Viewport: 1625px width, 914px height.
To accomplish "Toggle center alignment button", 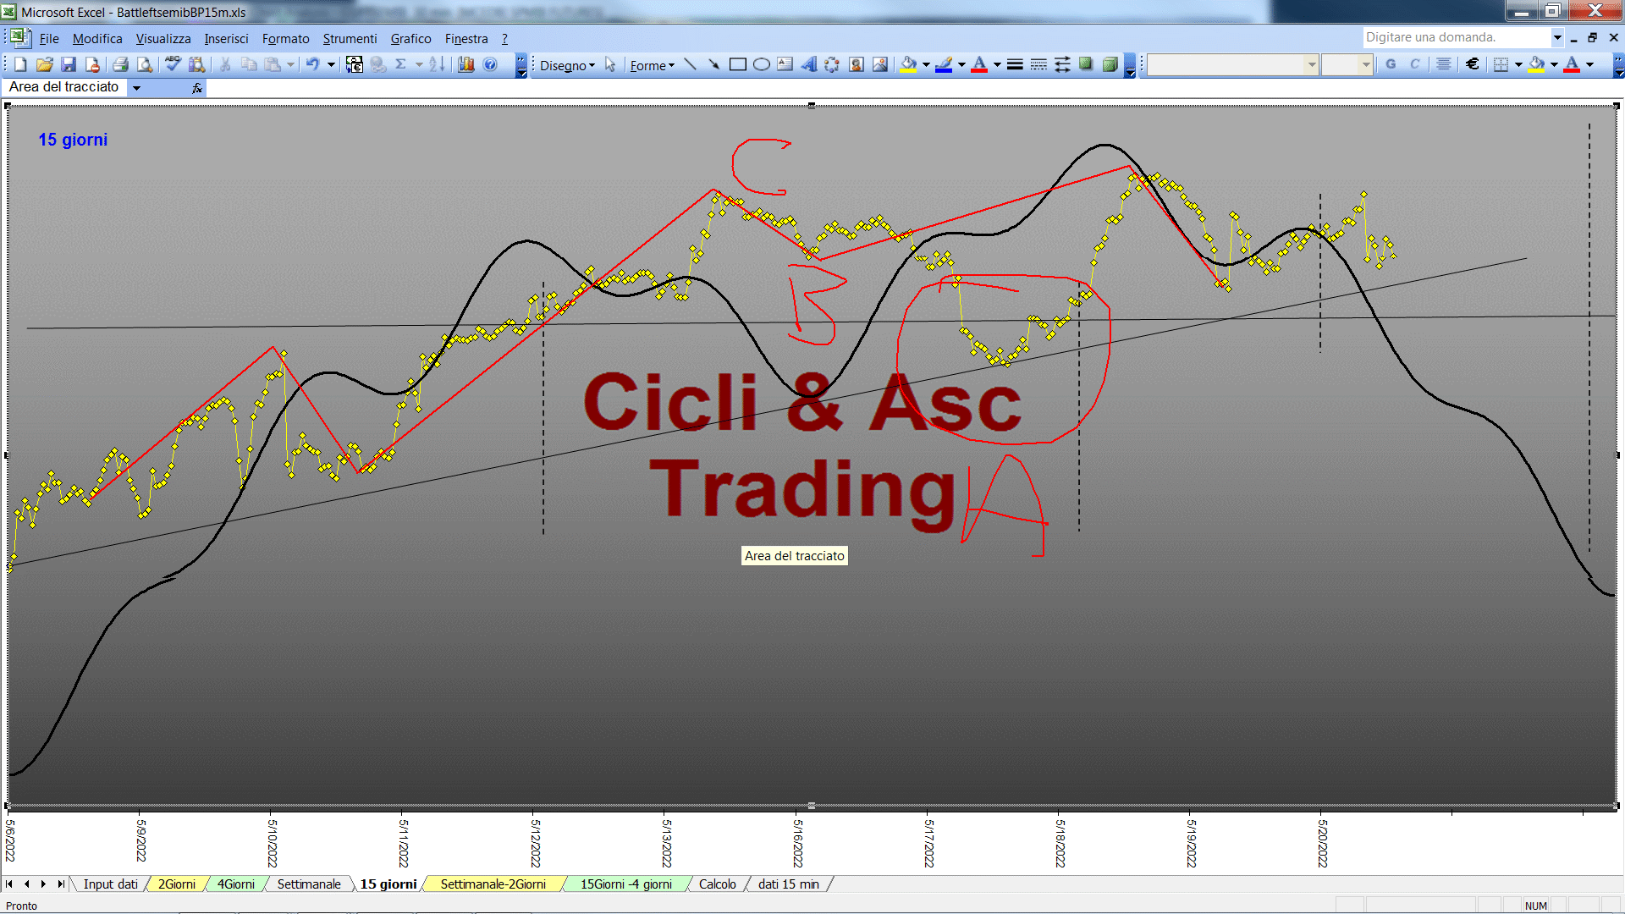I will click(x=1444, y=64).
